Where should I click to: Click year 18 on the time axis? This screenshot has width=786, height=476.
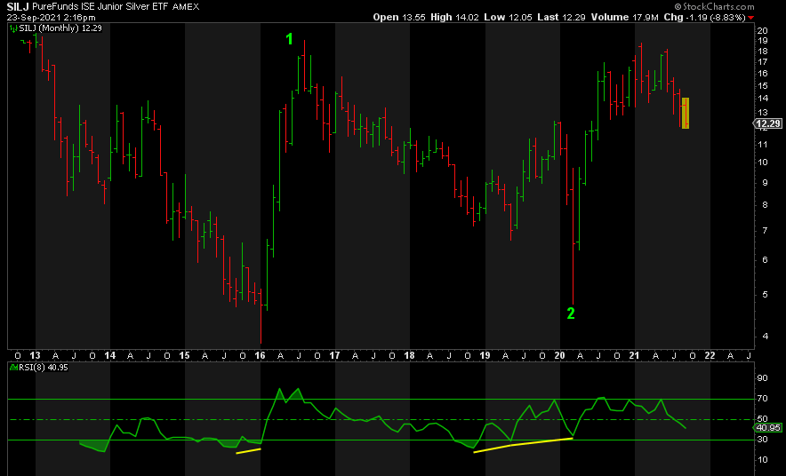410,355
